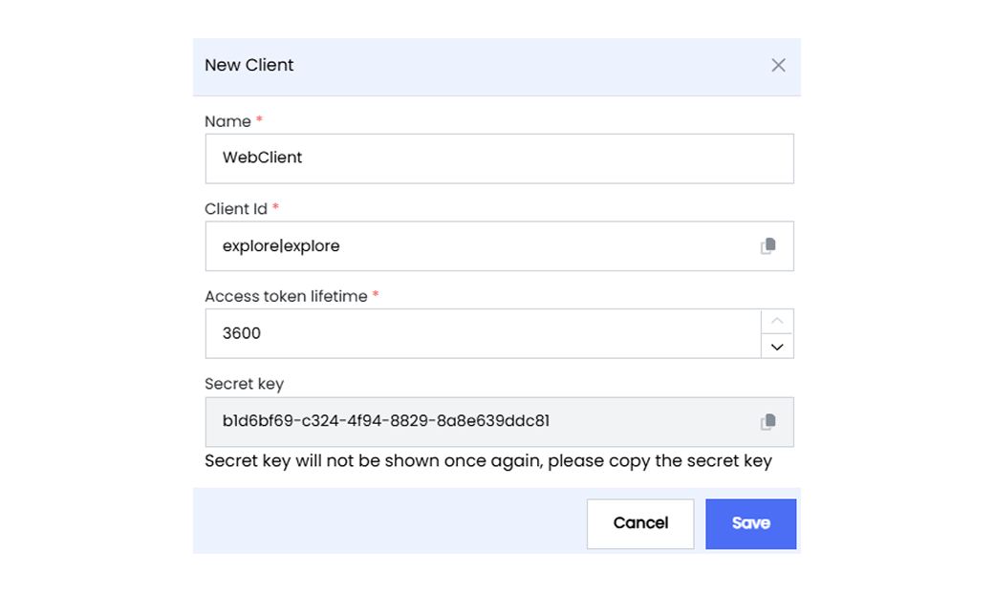
Task: Click inside the Client Id input
Action: point(482,245)
